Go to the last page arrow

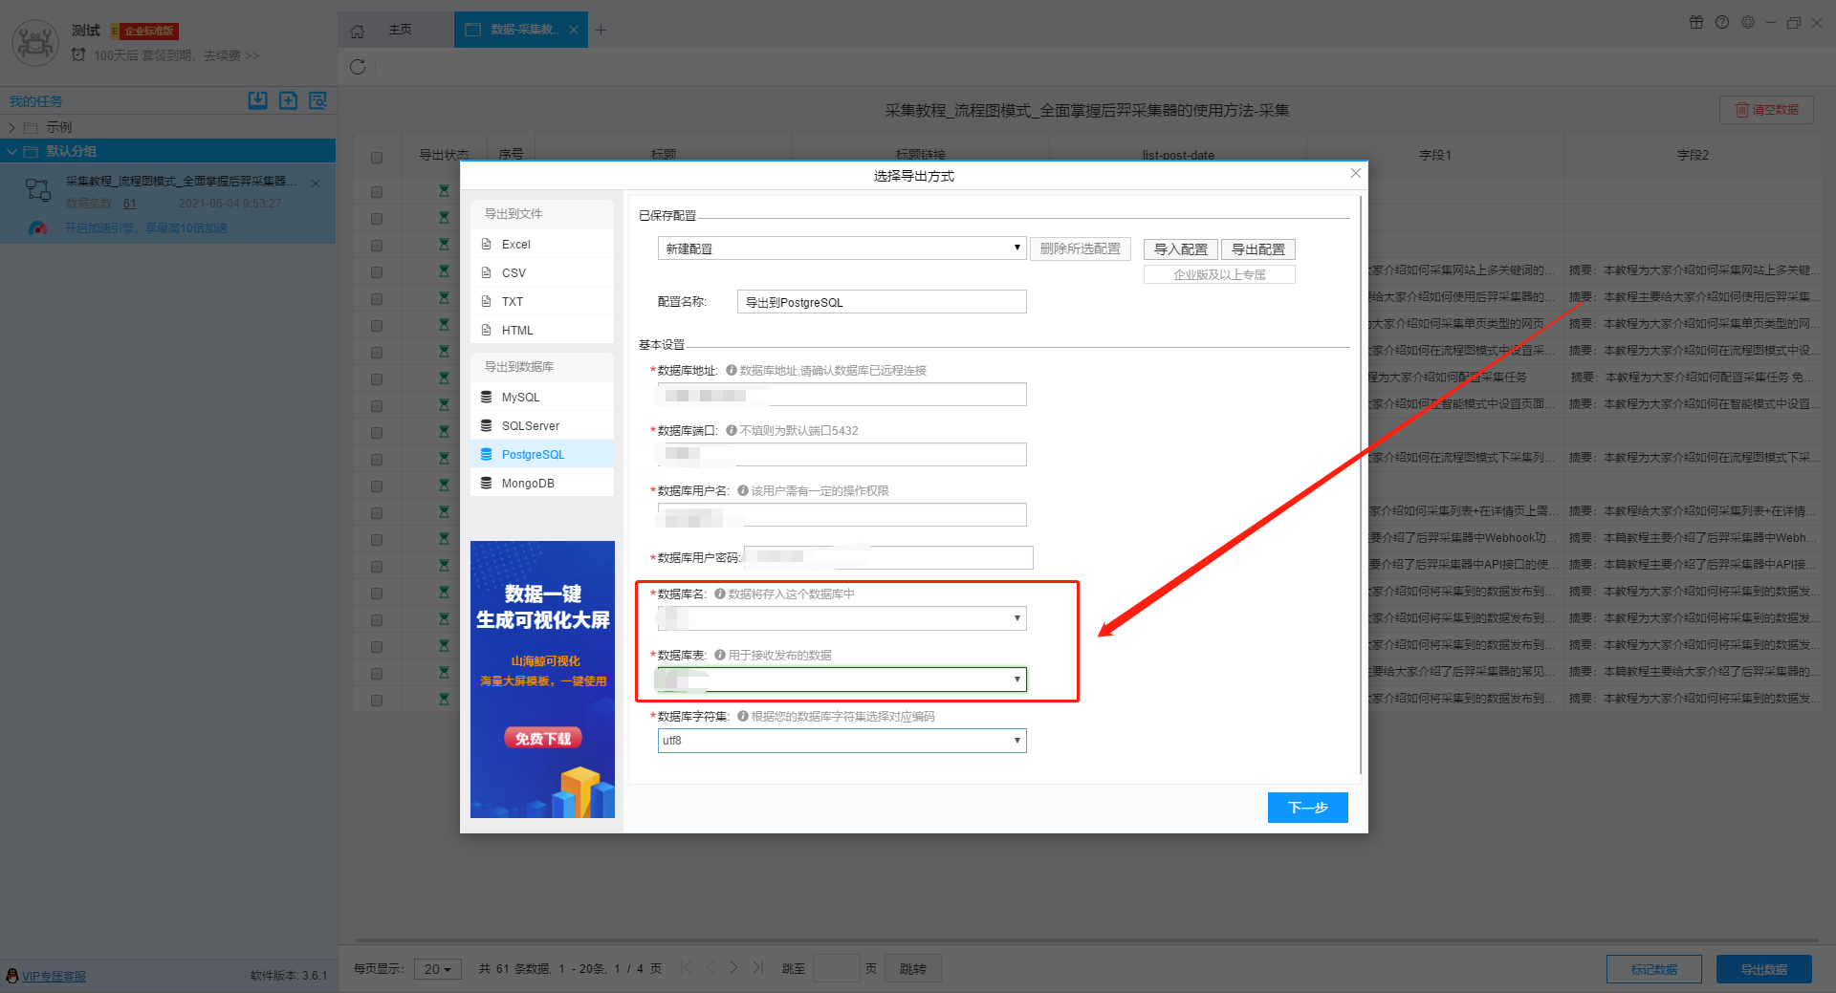point(757,968)
